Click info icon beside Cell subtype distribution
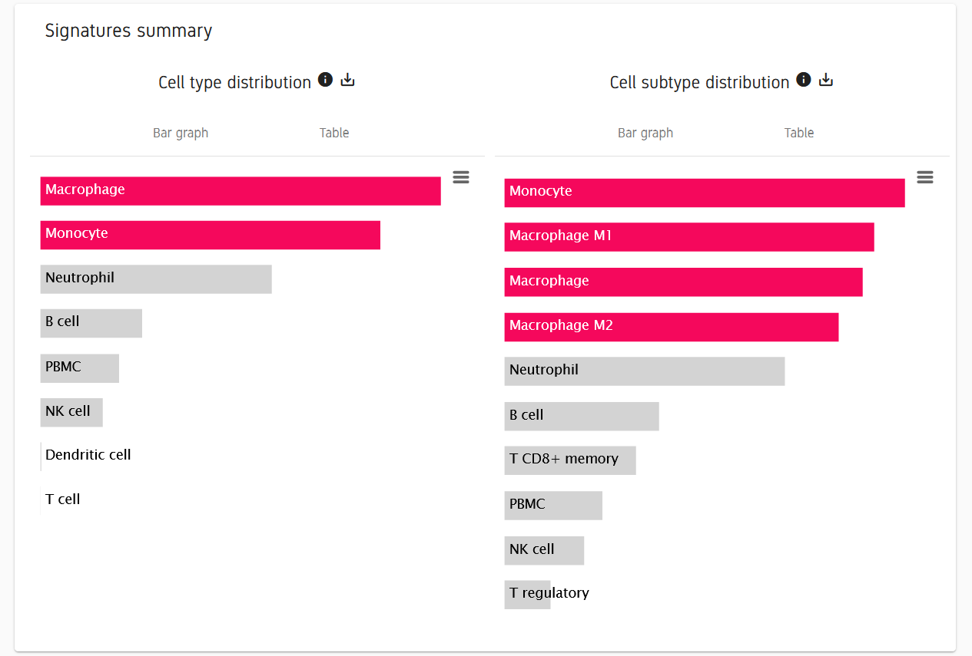The height and width of the screenshot is (656, 972). pyautogui.click(x=804, y=80)
